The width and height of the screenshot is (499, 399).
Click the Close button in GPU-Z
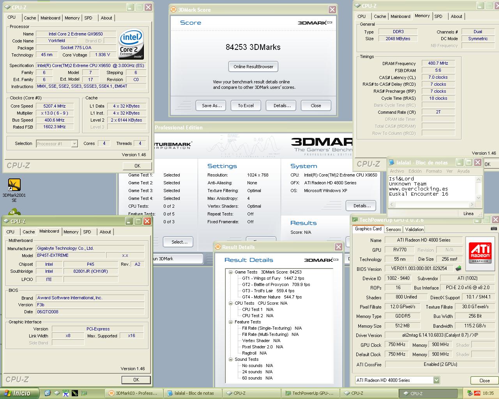484,380
